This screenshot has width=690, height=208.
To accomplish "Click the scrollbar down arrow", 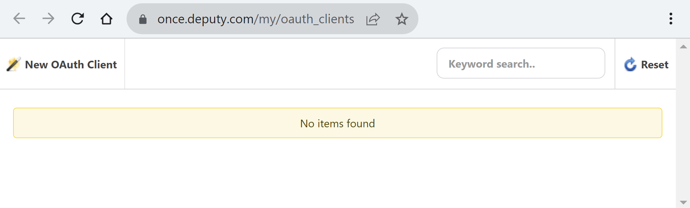I will pyautogui.click(x=683, y=202).
